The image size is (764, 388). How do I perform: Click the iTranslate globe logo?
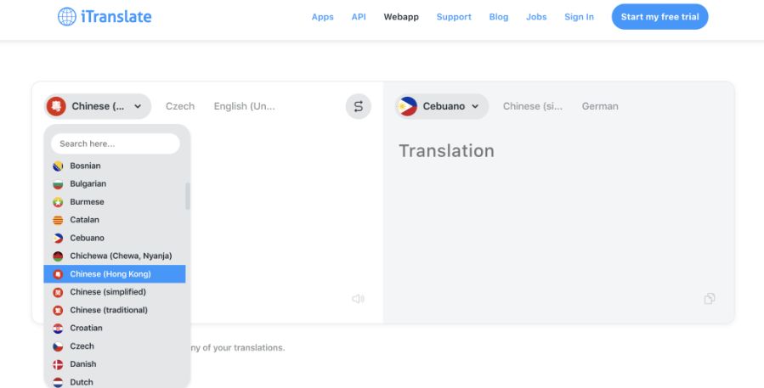[x=67, y=16]
